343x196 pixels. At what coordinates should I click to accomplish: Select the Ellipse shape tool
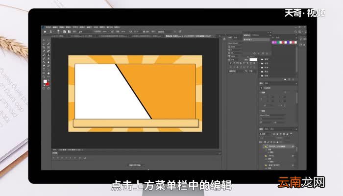pos(44,73)
